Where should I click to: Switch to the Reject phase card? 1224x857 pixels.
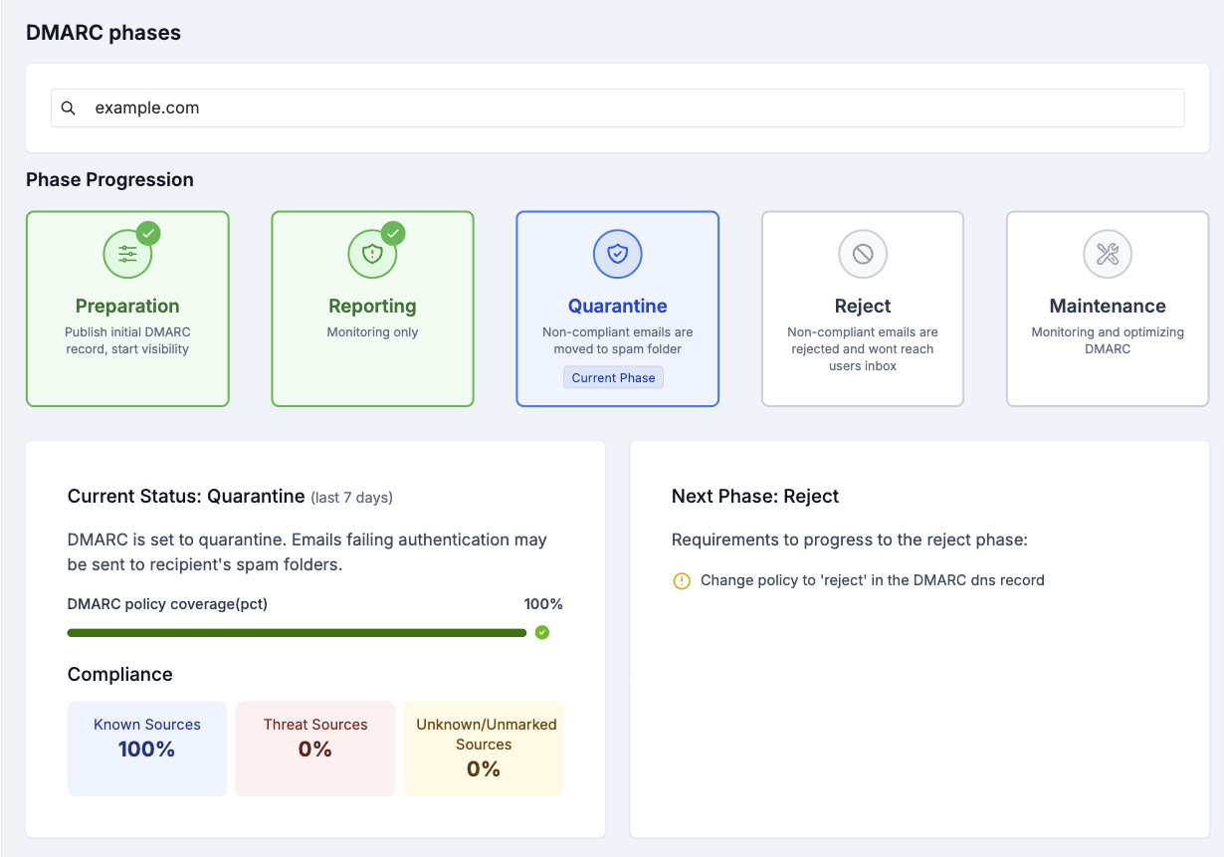coord(862,309)
